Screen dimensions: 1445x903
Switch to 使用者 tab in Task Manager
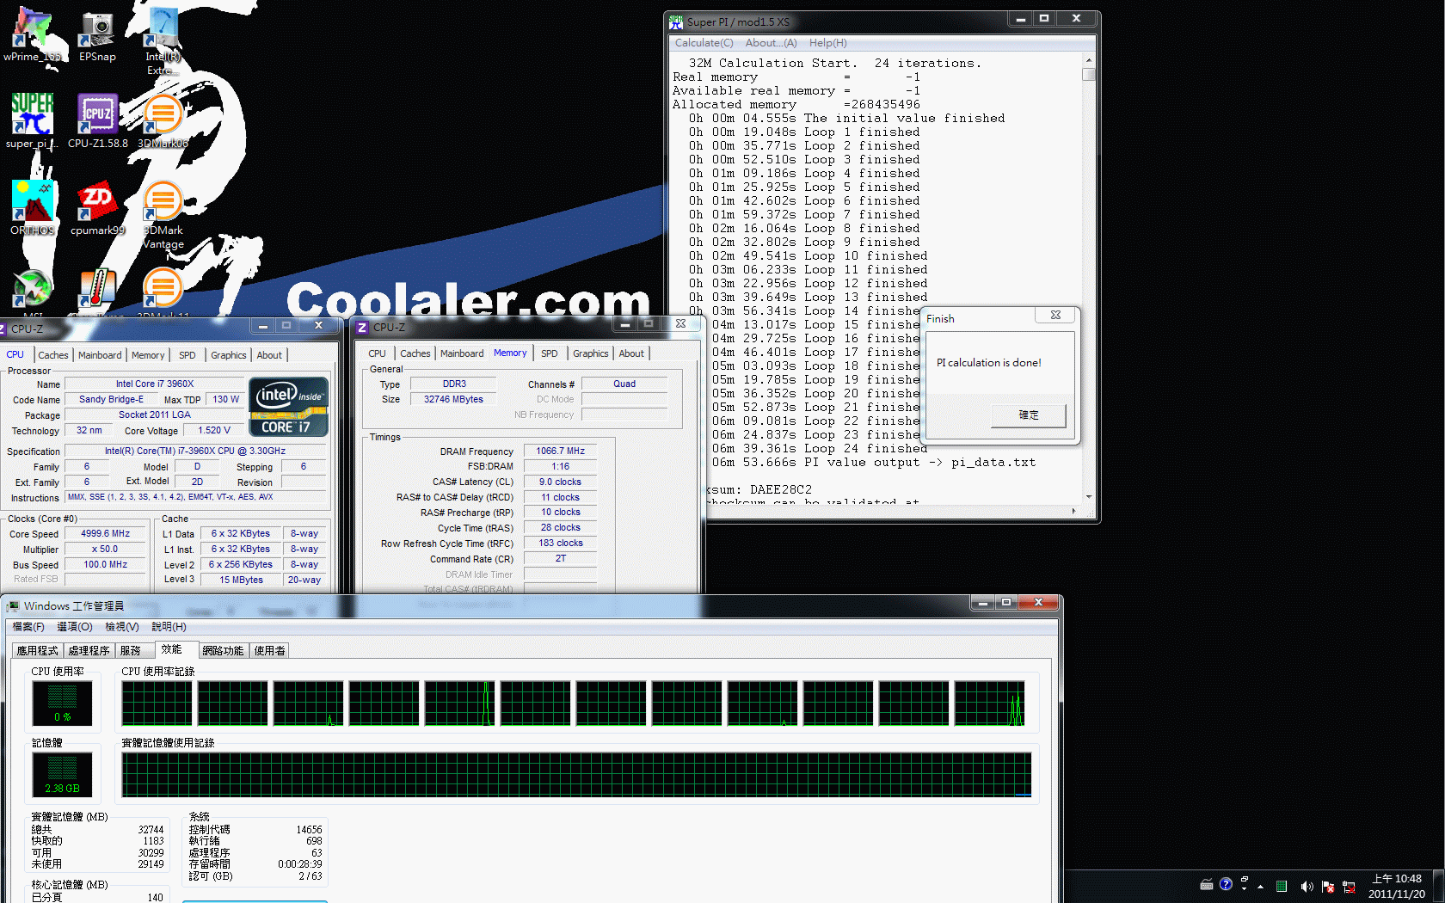click(x=269, y=651)
